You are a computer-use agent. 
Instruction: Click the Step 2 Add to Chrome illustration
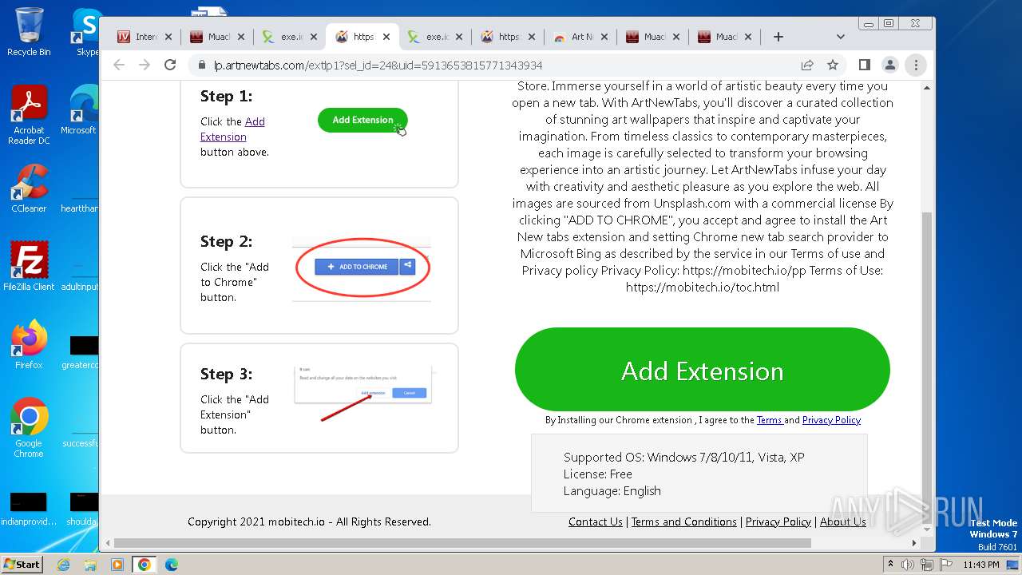pos(363,267)
